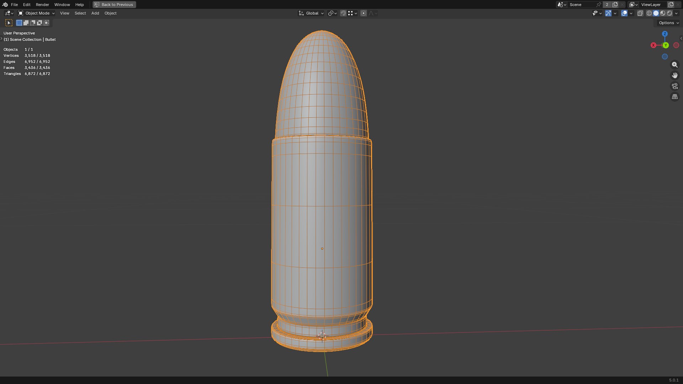683x384 pixels.
Task: Click the zoom magnifier viewport icon
Action: pyautogui.click(x=674, y=65)
